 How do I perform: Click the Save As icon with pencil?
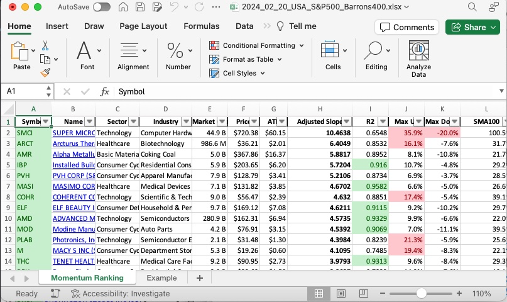click(157, 7)
